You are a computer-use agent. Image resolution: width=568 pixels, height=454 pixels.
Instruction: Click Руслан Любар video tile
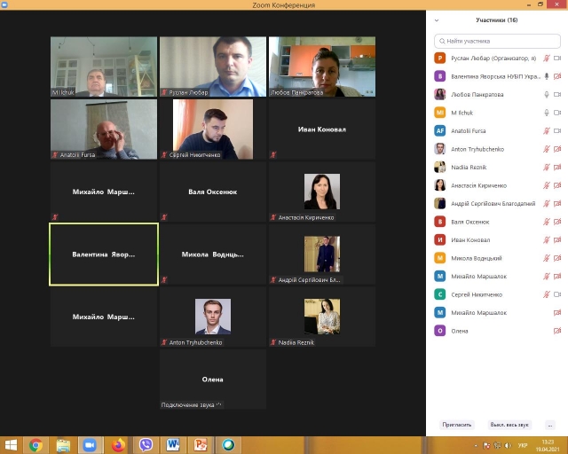point(213,67)
